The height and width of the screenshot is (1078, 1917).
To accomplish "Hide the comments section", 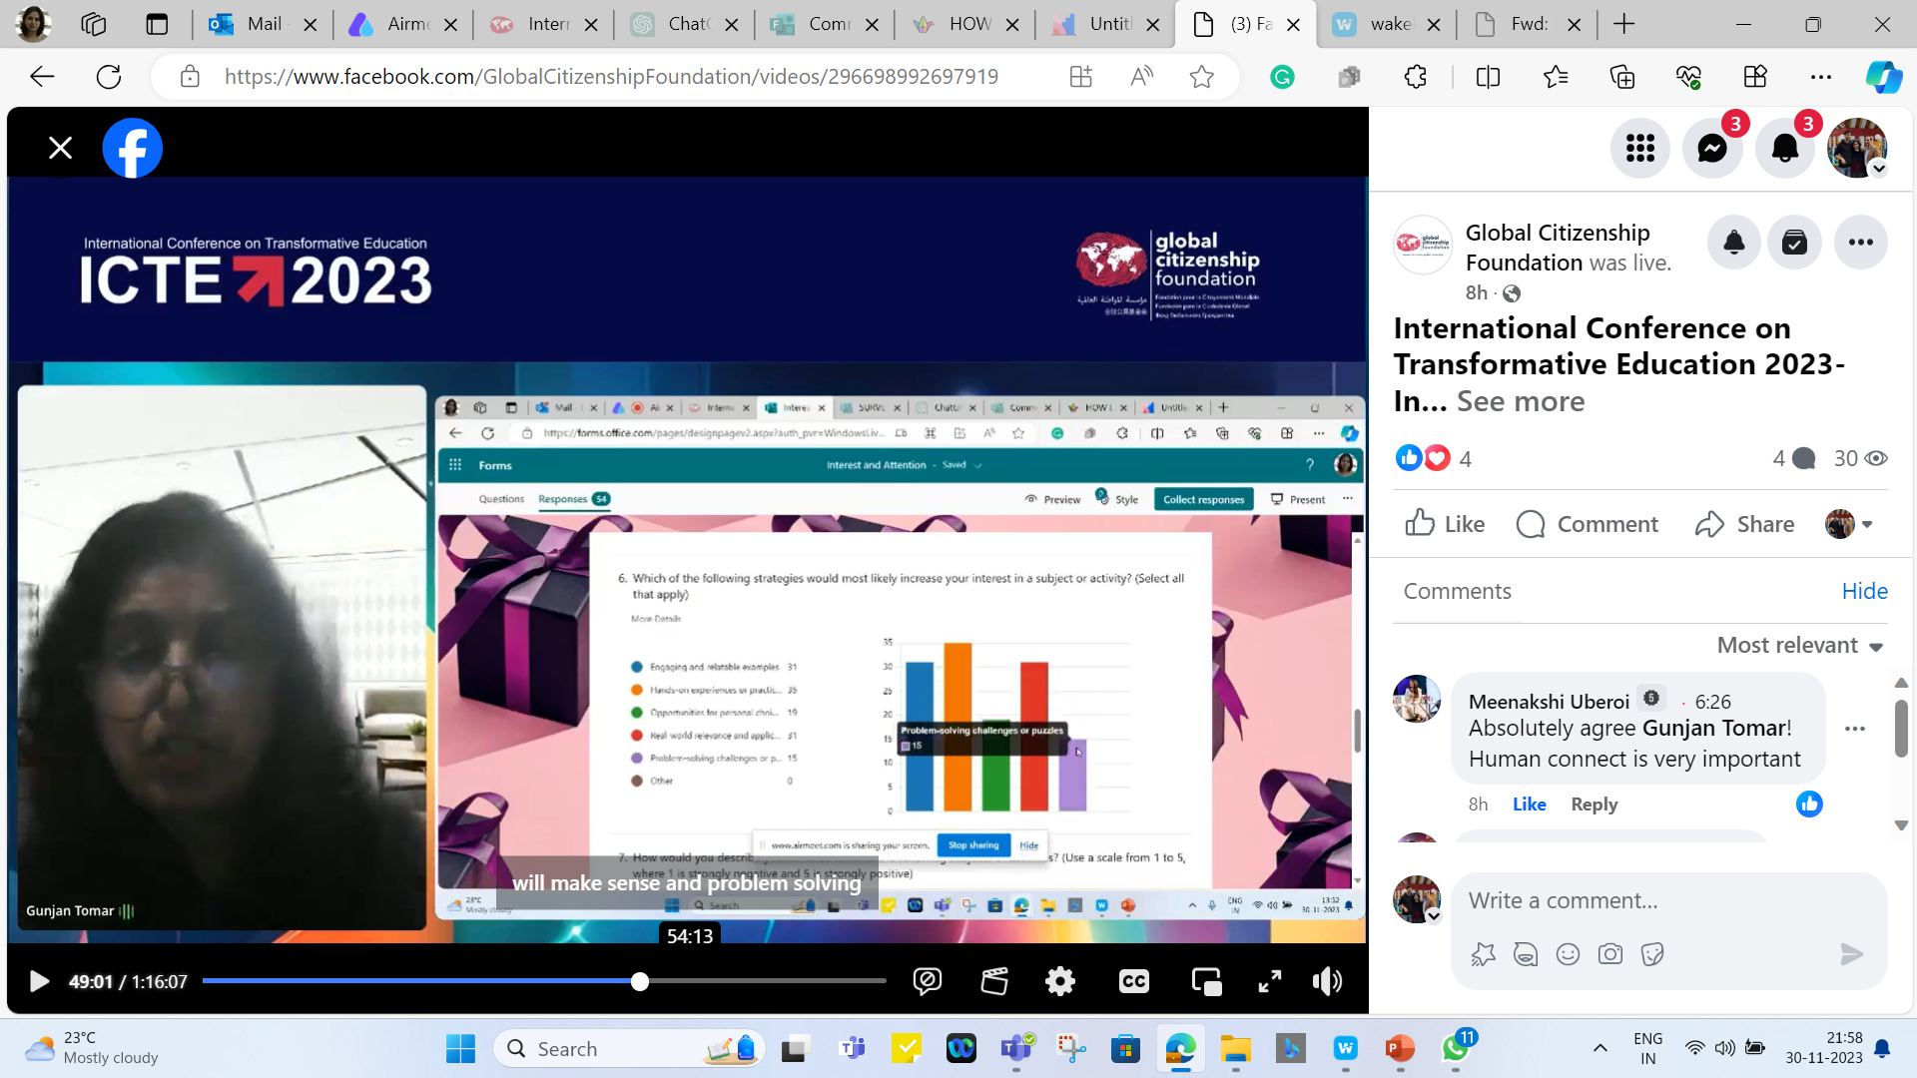I will [1864, 591].
